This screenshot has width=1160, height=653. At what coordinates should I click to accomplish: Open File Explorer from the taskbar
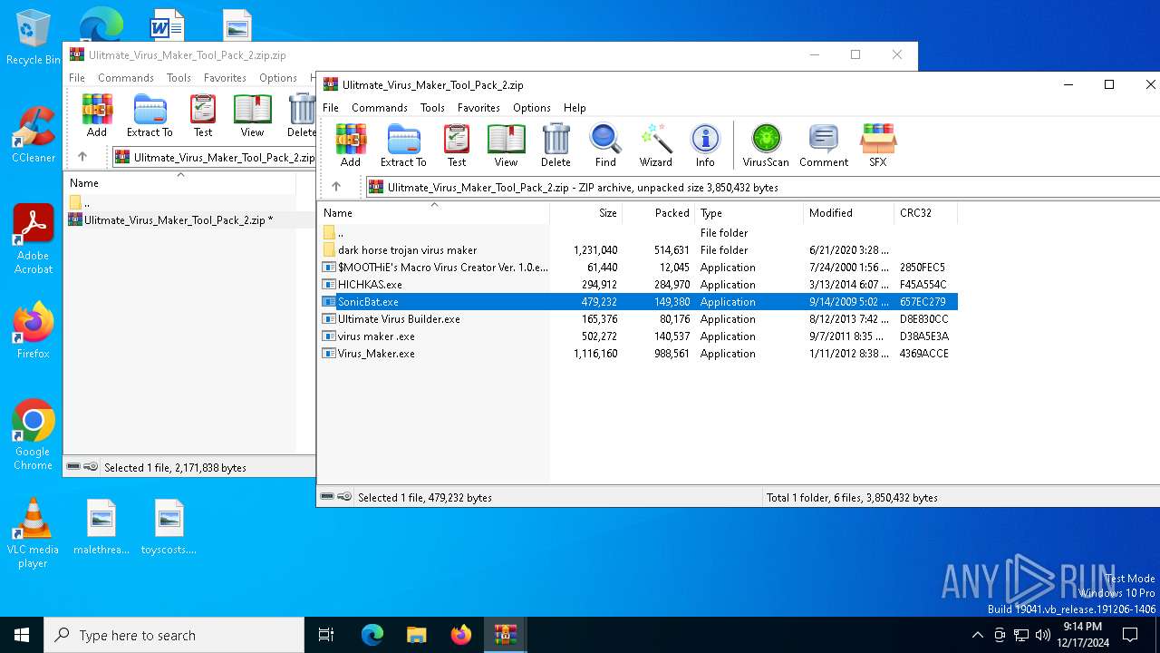[416, 635]
